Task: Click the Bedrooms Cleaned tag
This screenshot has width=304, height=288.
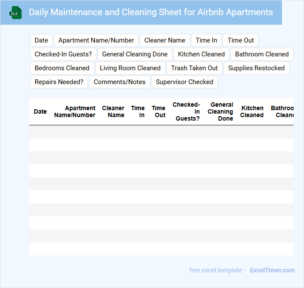Action: pyautogui.click(x=62, y=68)
